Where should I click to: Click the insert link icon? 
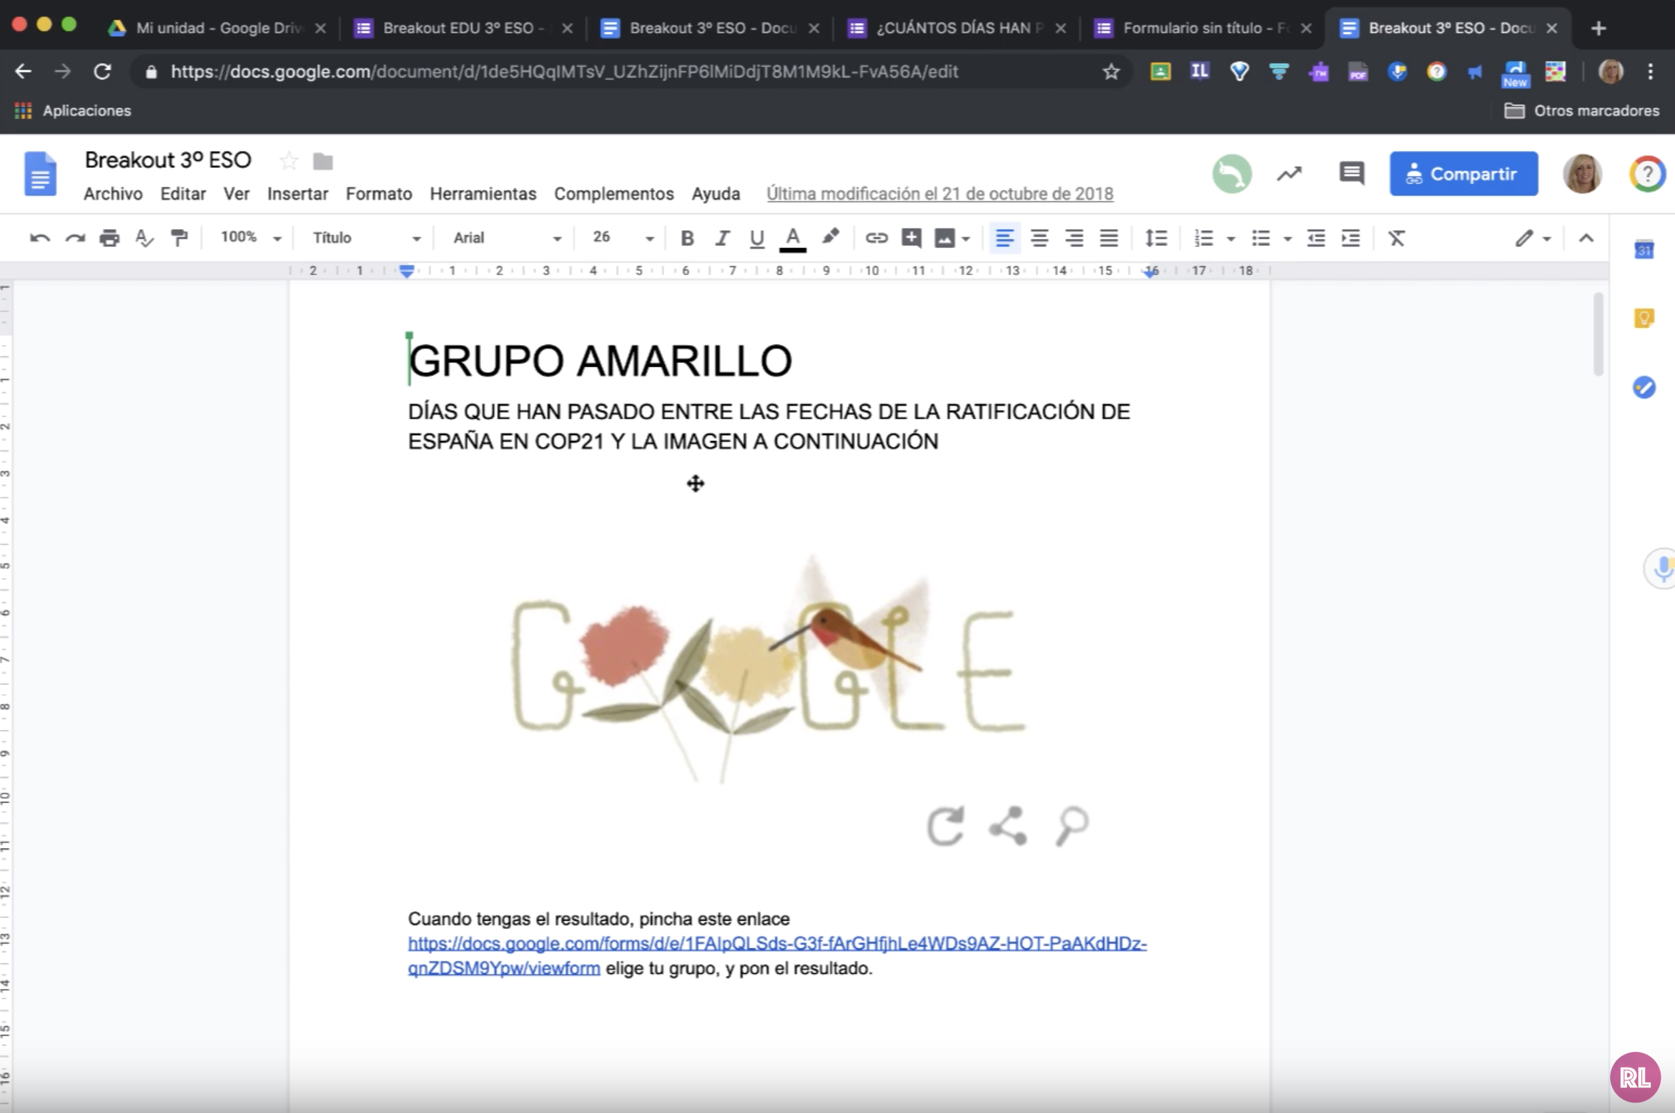[876, 238]
